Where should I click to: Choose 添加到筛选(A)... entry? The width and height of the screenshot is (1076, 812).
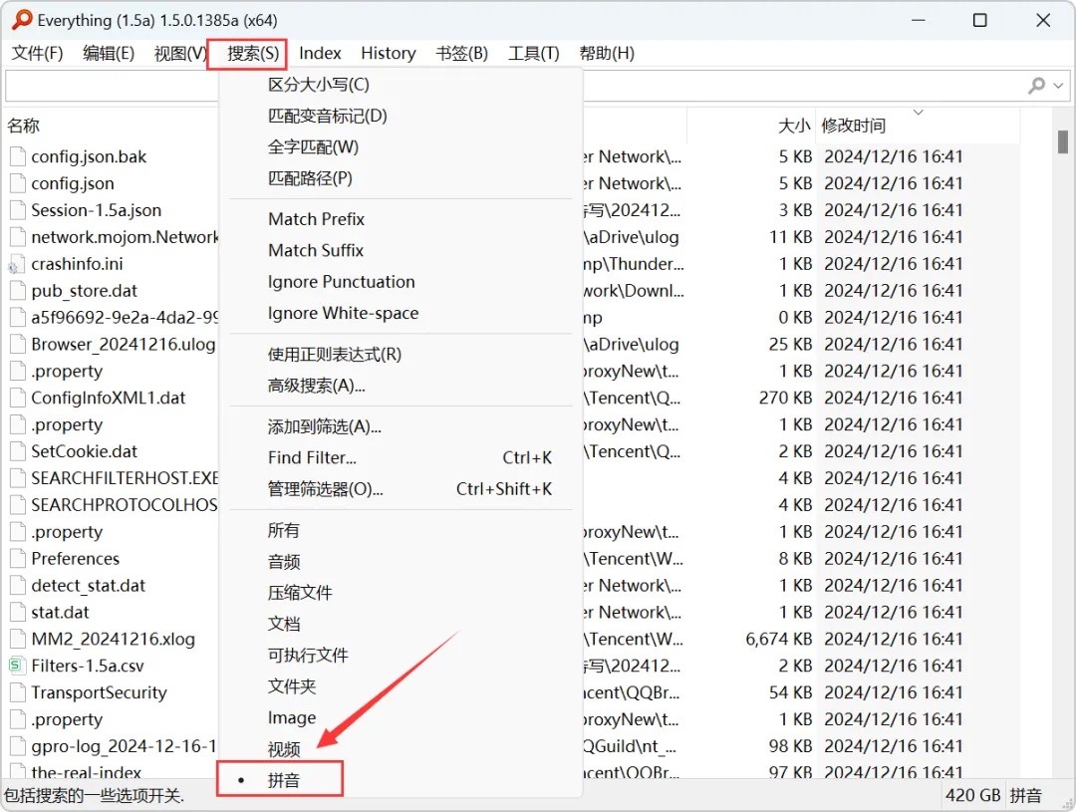point(402,427)
